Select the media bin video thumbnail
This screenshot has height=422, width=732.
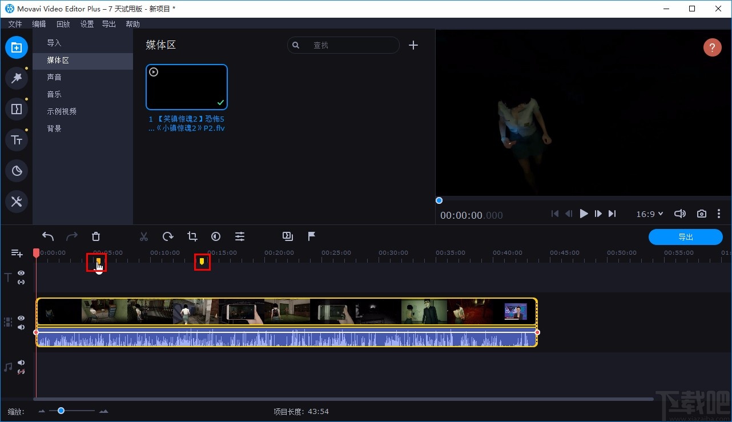(x=187, y=87)
